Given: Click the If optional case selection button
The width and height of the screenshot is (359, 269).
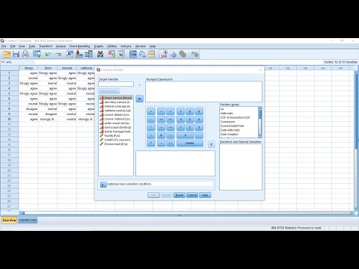Looking at the screenshot, I should point(103,185).
